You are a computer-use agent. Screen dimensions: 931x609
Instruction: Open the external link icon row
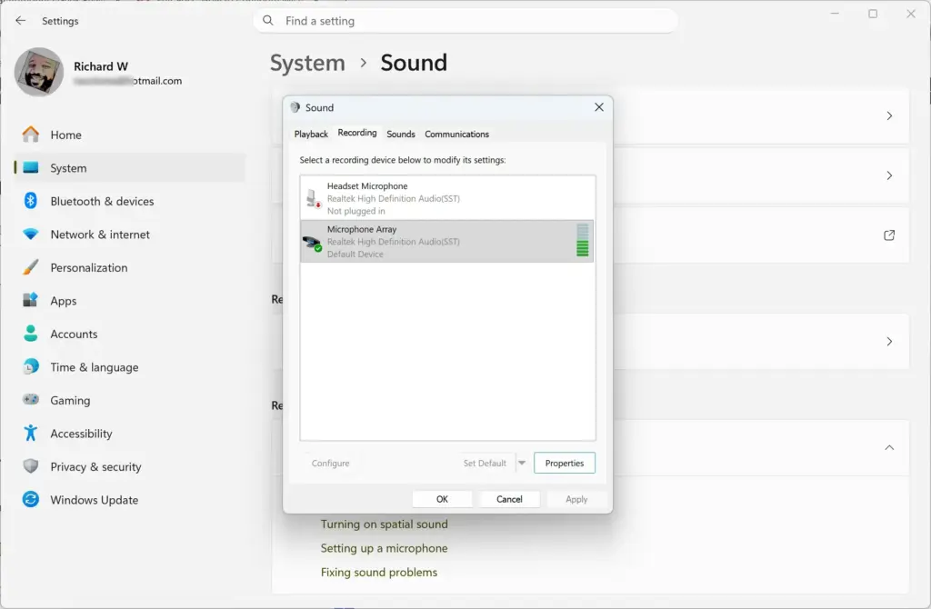click(x=889, y=235)
